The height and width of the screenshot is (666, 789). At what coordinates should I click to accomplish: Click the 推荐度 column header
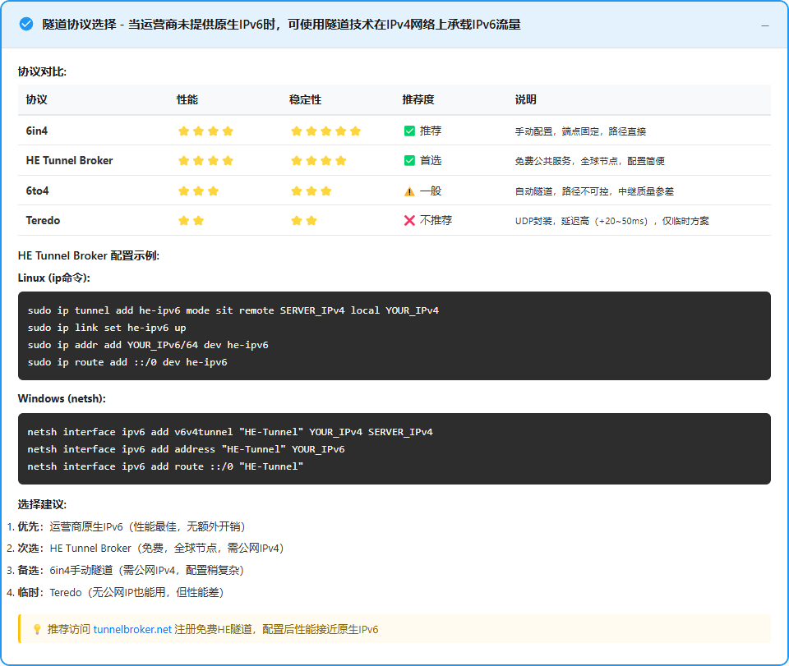coord(418,99)
